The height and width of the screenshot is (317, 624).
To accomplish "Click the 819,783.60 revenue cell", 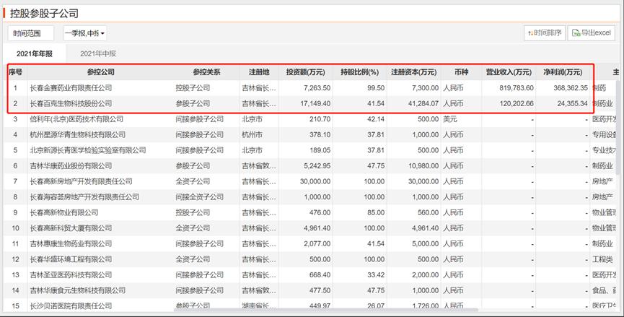I will pos(517,88).
